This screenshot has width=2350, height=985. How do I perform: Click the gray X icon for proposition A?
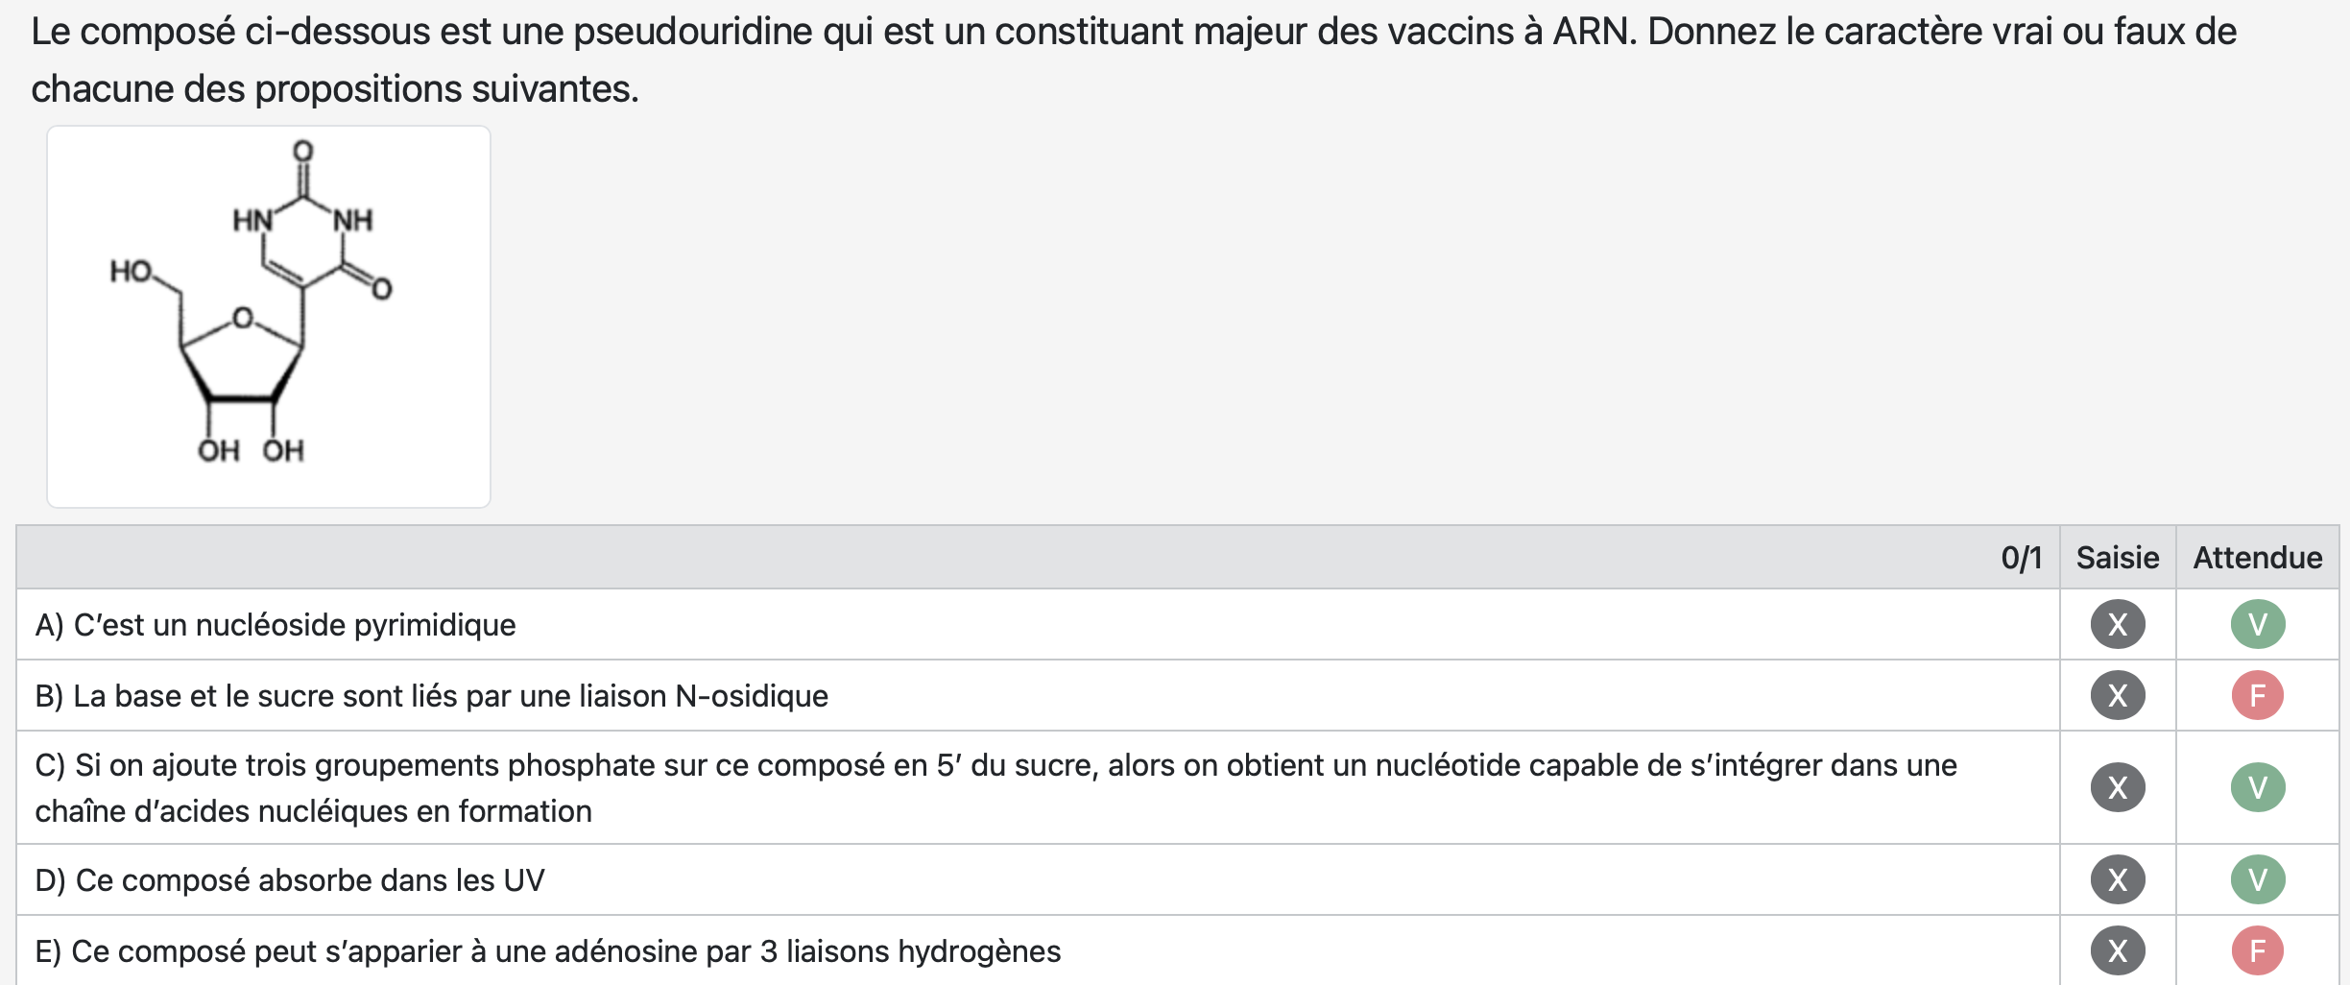point(2118,625)
